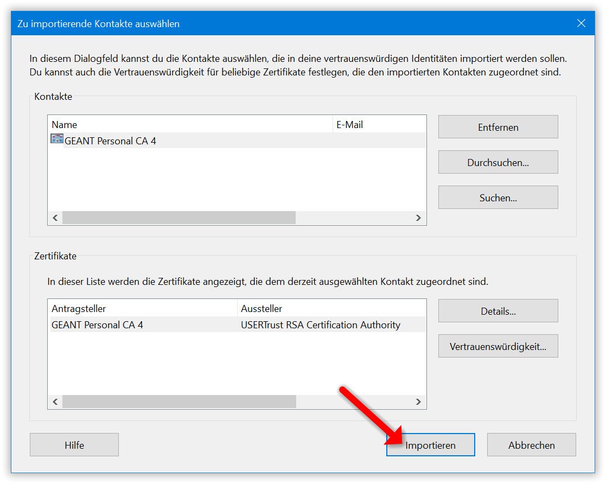Sort contacts by Name column header
Viewport: 606px width, 484px height.
pyautogui.click(x=190, y=124)
